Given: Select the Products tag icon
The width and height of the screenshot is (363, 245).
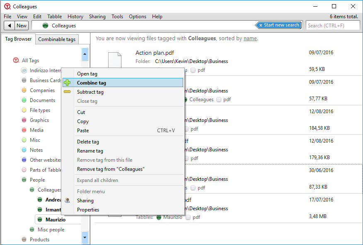Looking at the screenshot, I should tap(24, 240).
